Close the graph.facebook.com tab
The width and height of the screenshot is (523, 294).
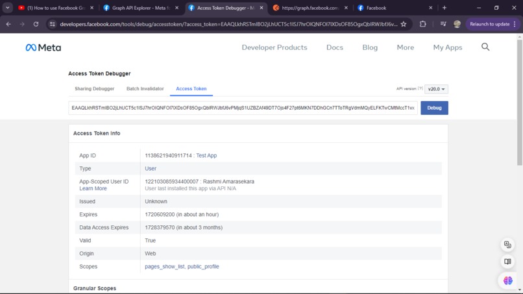coord(346,8)
